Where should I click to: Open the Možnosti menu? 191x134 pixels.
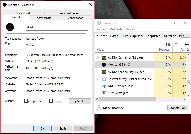(116, 29)
